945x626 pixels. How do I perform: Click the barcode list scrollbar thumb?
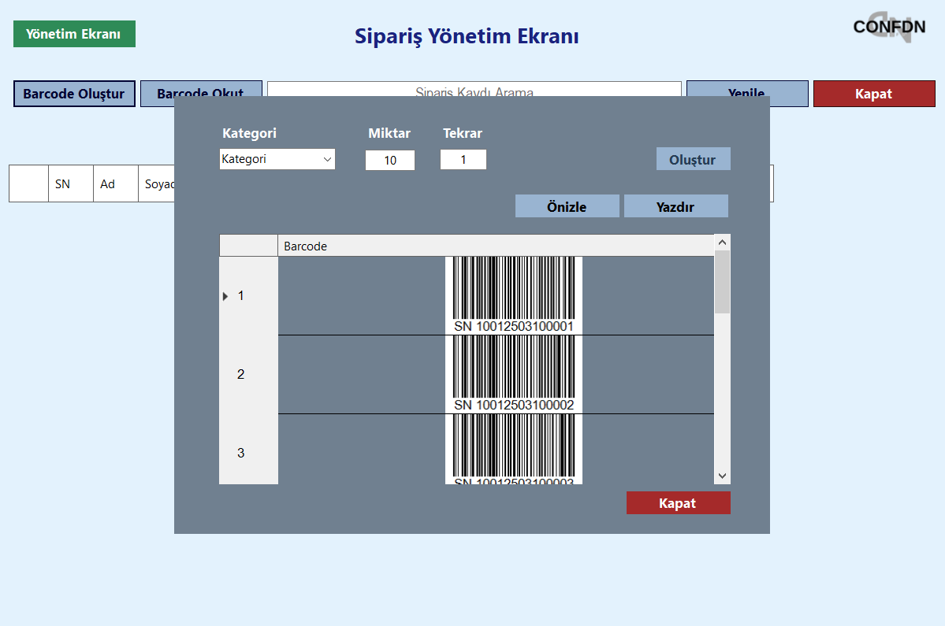(x=722, y=282)
